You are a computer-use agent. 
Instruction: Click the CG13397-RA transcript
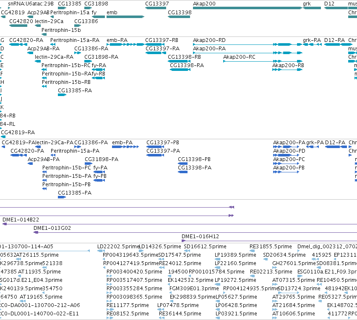(156, 53)
